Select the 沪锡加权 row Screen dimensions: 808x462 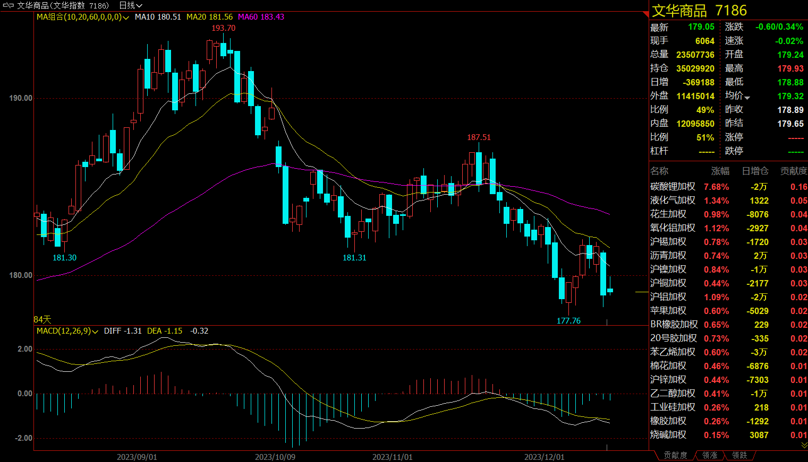pyautogui.click(x=728, y=242)
